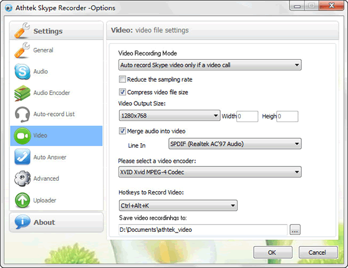
Task: Open the General settings page
Action: (43, 50)
